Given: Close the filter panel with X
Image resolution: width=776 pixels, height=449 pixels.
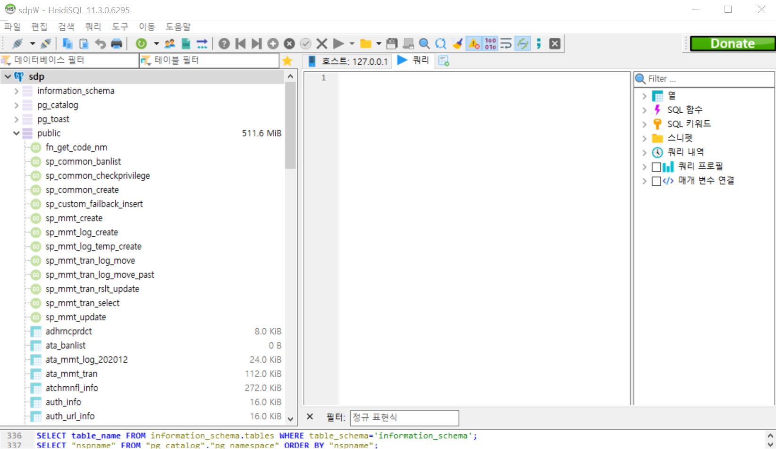Looking at the screenshot, I should [310, 417].
